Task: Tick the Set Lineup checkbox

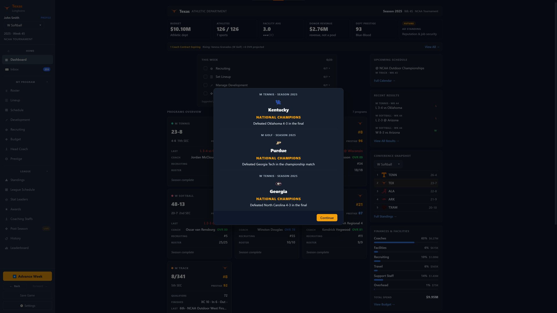Action: (x=205, y=77)
